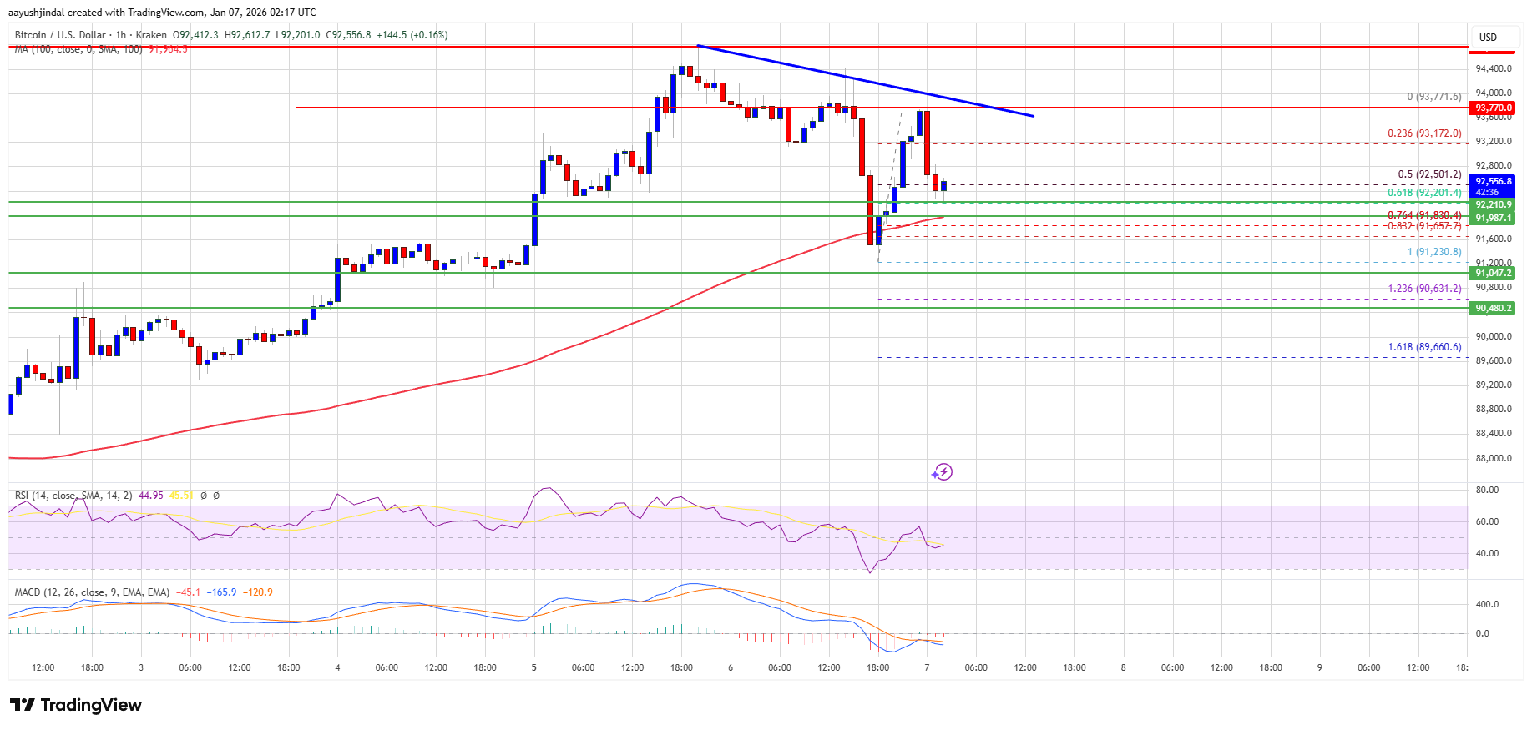1532x730 pixels.
Task: Click the green 90,480.2 price tag
Action: coord(1493,309)
